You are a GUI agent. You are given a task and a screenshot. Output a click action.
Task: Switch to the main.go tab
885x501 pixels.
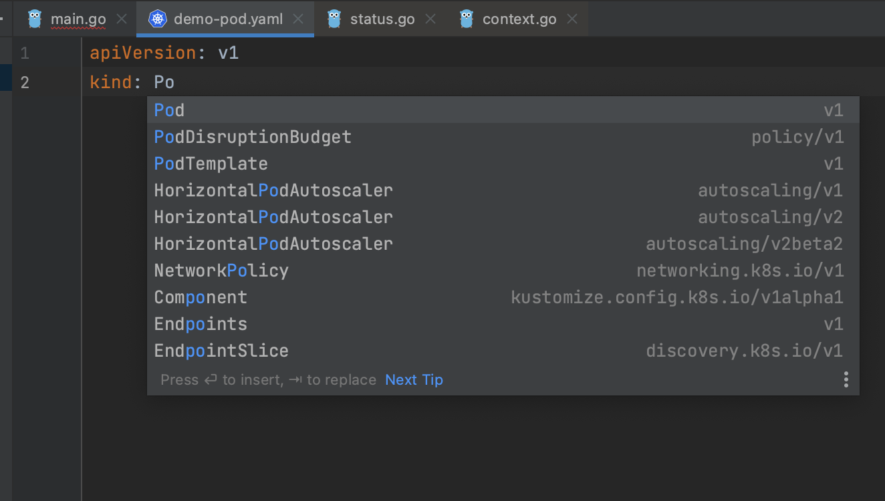pyautogui.click(x=78, y=19)
